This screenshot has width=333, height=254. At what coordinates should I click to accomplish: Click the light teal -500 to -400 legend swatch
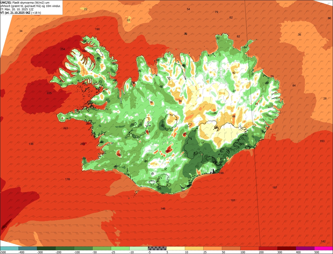click(x=9, y=249)
